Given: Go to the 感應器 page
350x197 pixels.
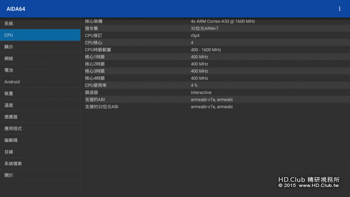Looking at the screenshot, I should point(40,117).
